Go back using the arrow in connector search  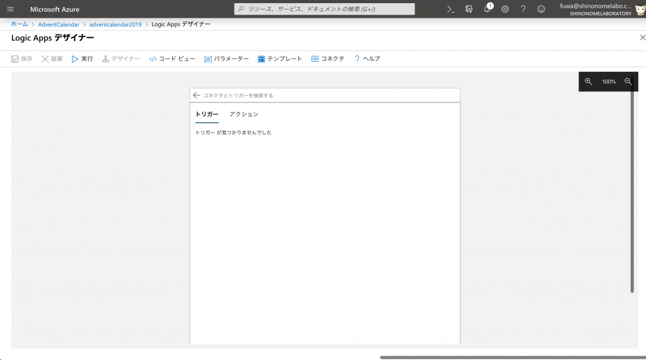[197, 95]
